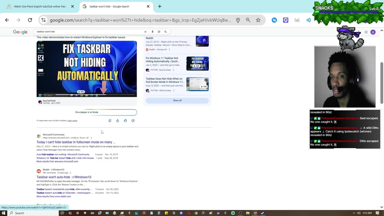Screen dimensions: 384x216
Task: Click the Windows taskbar Search box
Action: pyautogui.click(x=33, y=213)
